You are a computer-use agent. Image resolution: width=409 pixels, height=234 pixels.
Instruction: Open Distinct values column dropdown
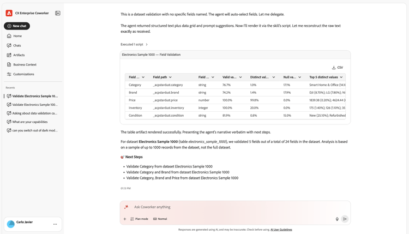pos(274,77)
